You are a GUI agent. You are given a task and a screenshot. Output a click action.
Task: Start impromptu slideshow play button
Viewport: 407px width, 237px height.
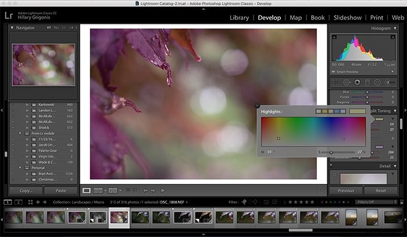163,191
